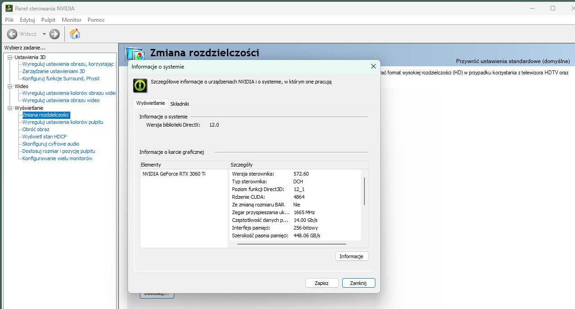Image resolution: width=575 pixels, height=309 pixels.
Task: Open the Home icon in toolbar
Action: (x=75, y=34)
